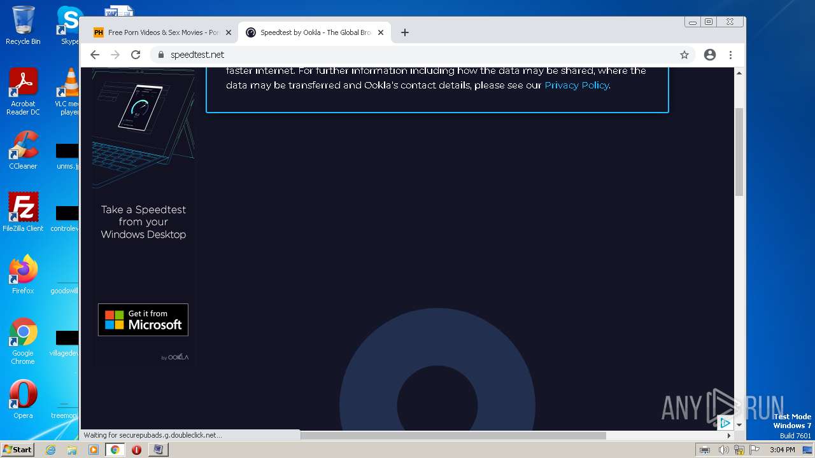This screenshot has height=458, width=815.
Task: Click the horizontal scrollbar thumb
Action: point(453,436)
